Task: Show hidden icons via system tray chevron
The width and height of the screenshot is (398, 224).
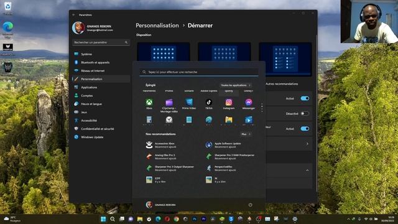Action: tap(348, 219)
